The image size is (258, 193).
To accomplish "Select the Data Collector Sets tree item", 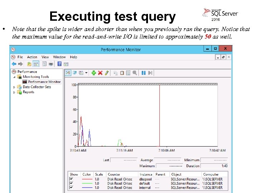I will [37, 87].
